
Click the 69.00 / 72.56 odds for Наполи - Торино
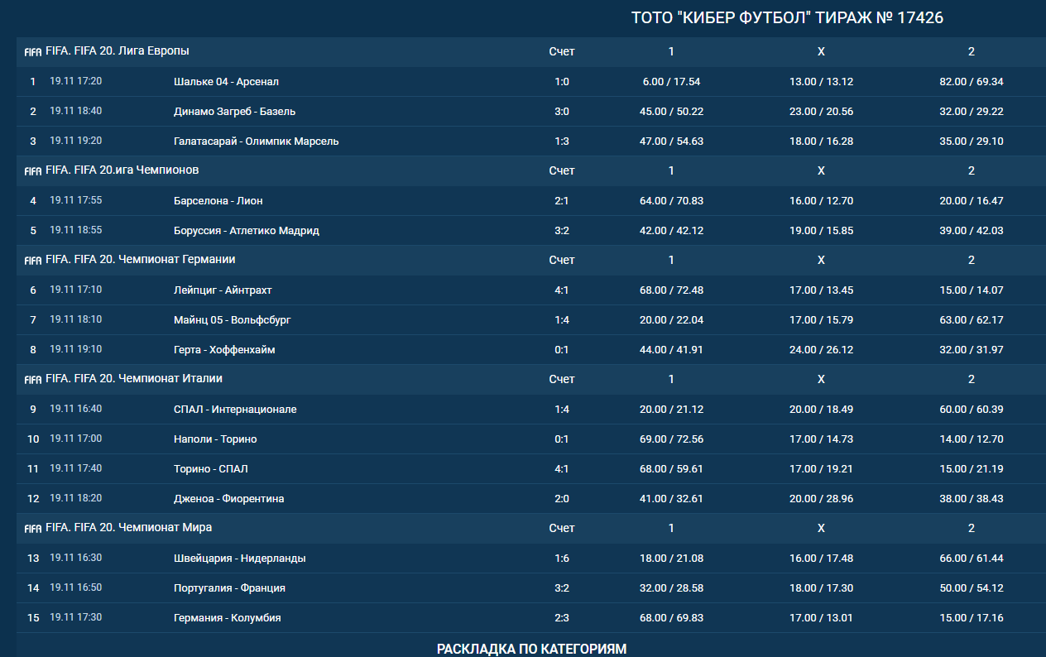tap(671, 439)
